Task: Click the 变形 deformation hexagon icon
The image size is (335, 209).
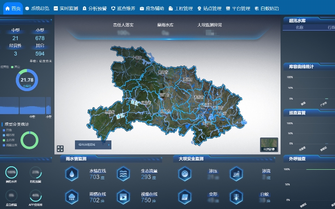Action: point(185,196)
